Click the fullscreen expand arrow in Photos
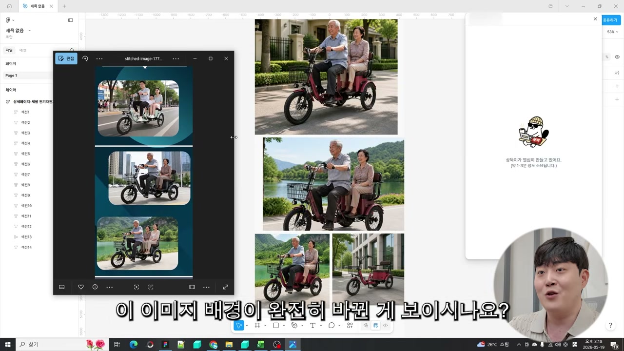 tap(226, 287)
